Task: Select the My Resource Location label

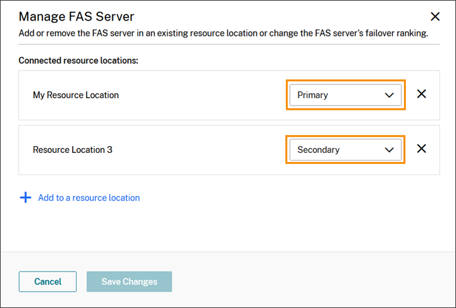Action: [x=75, y=95]
